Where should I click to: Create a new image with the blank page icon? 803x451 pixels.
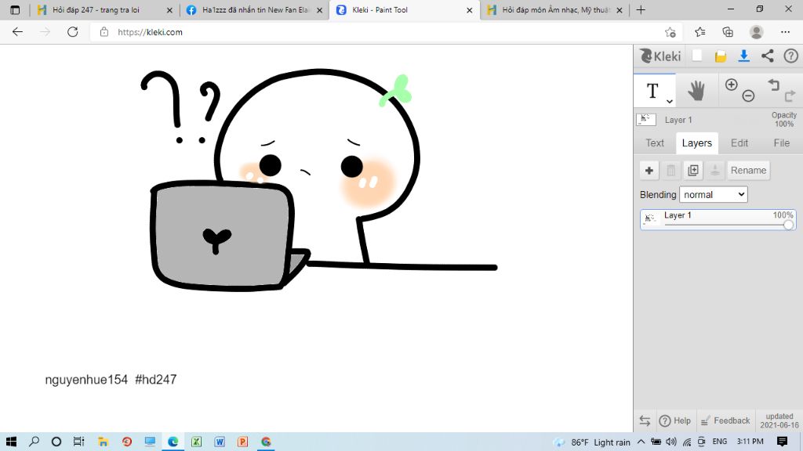(697, 56)
